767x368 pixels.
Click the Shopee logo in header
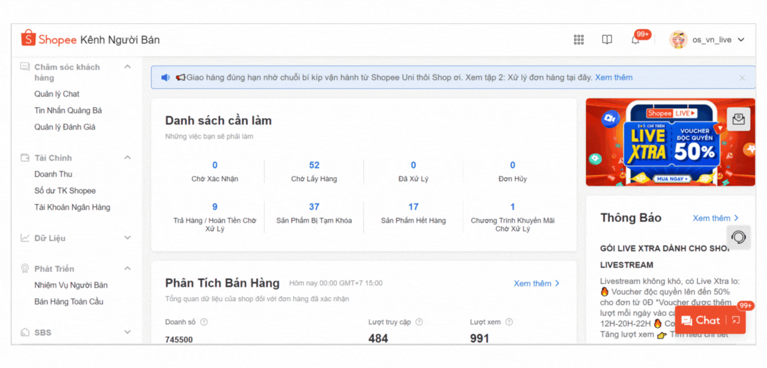49,40
